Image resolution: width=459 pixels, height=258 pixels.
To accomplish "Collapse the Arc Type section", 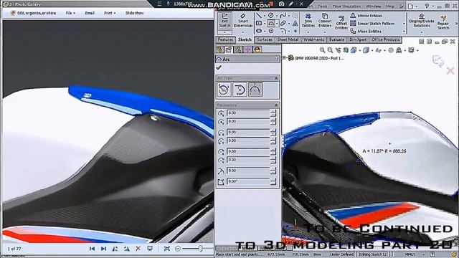I will (x=276, y=78).
